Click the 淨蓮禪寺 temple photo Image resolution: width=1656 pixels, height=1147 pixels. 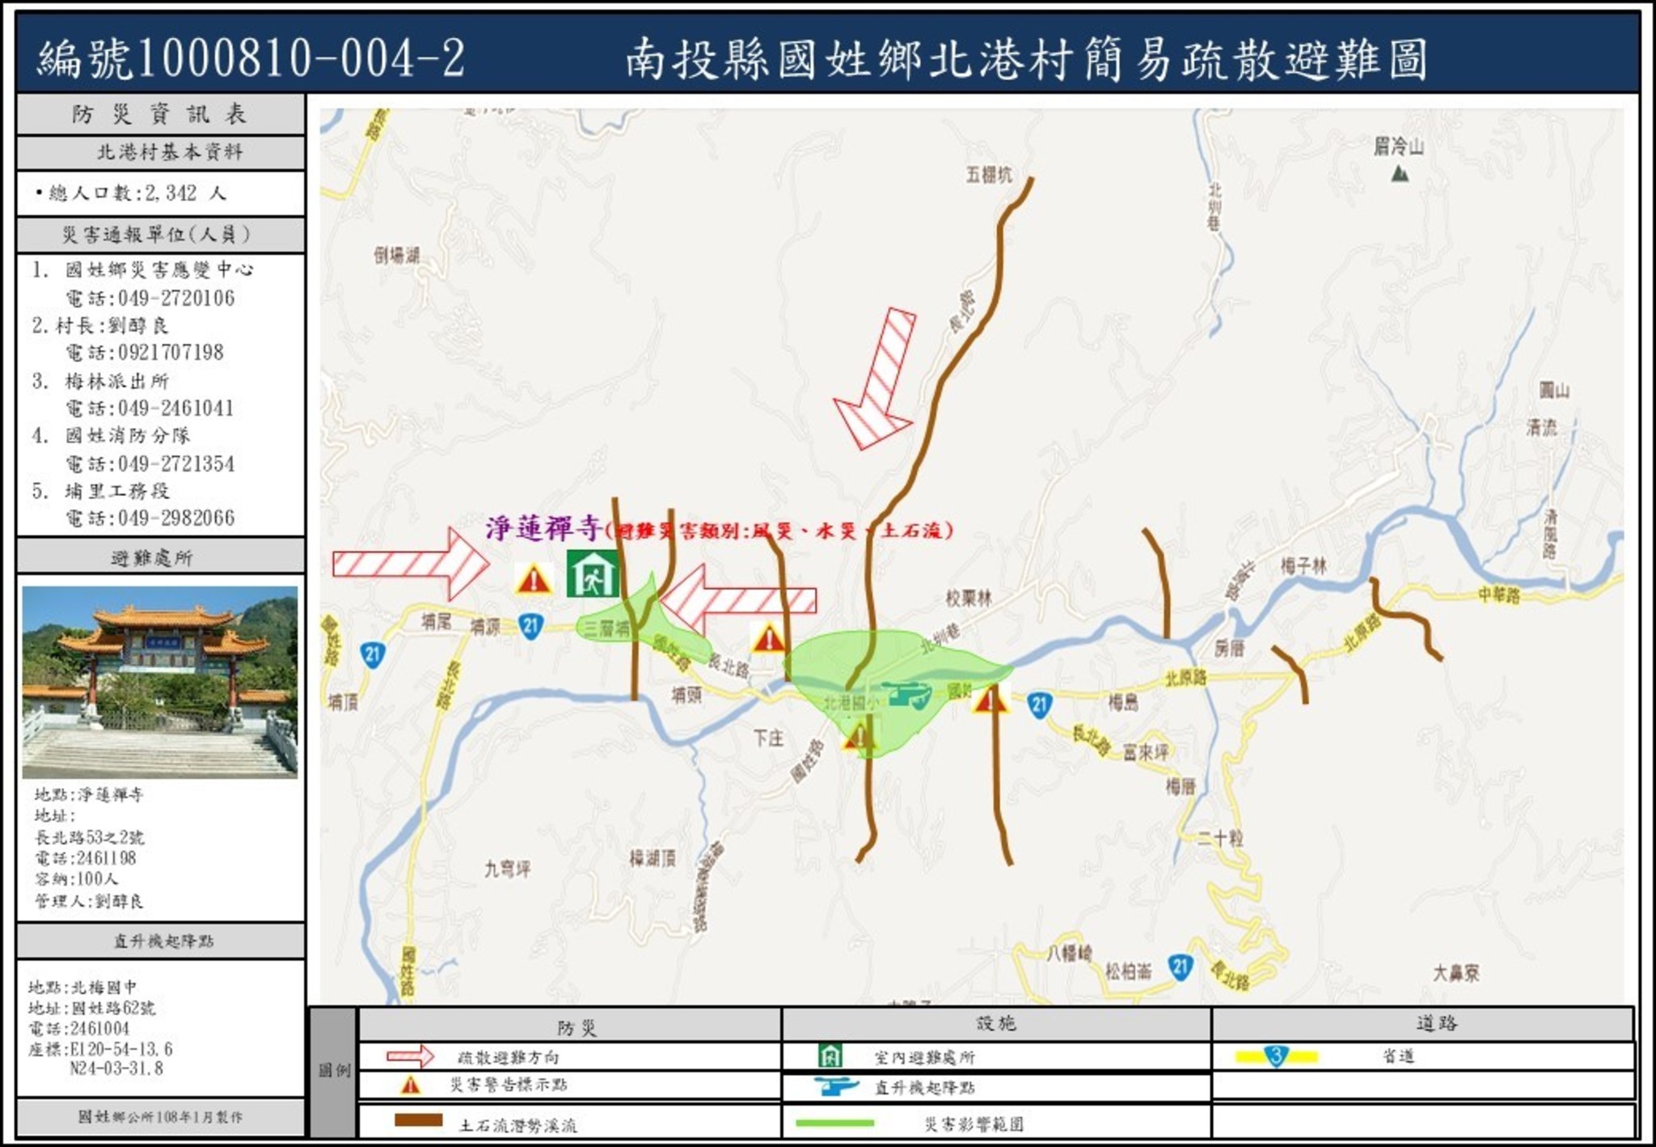[x=160, y=682]
